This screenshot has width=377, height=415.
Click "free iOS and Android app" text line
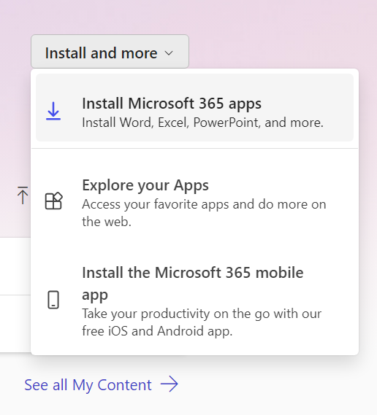(157, 331)
